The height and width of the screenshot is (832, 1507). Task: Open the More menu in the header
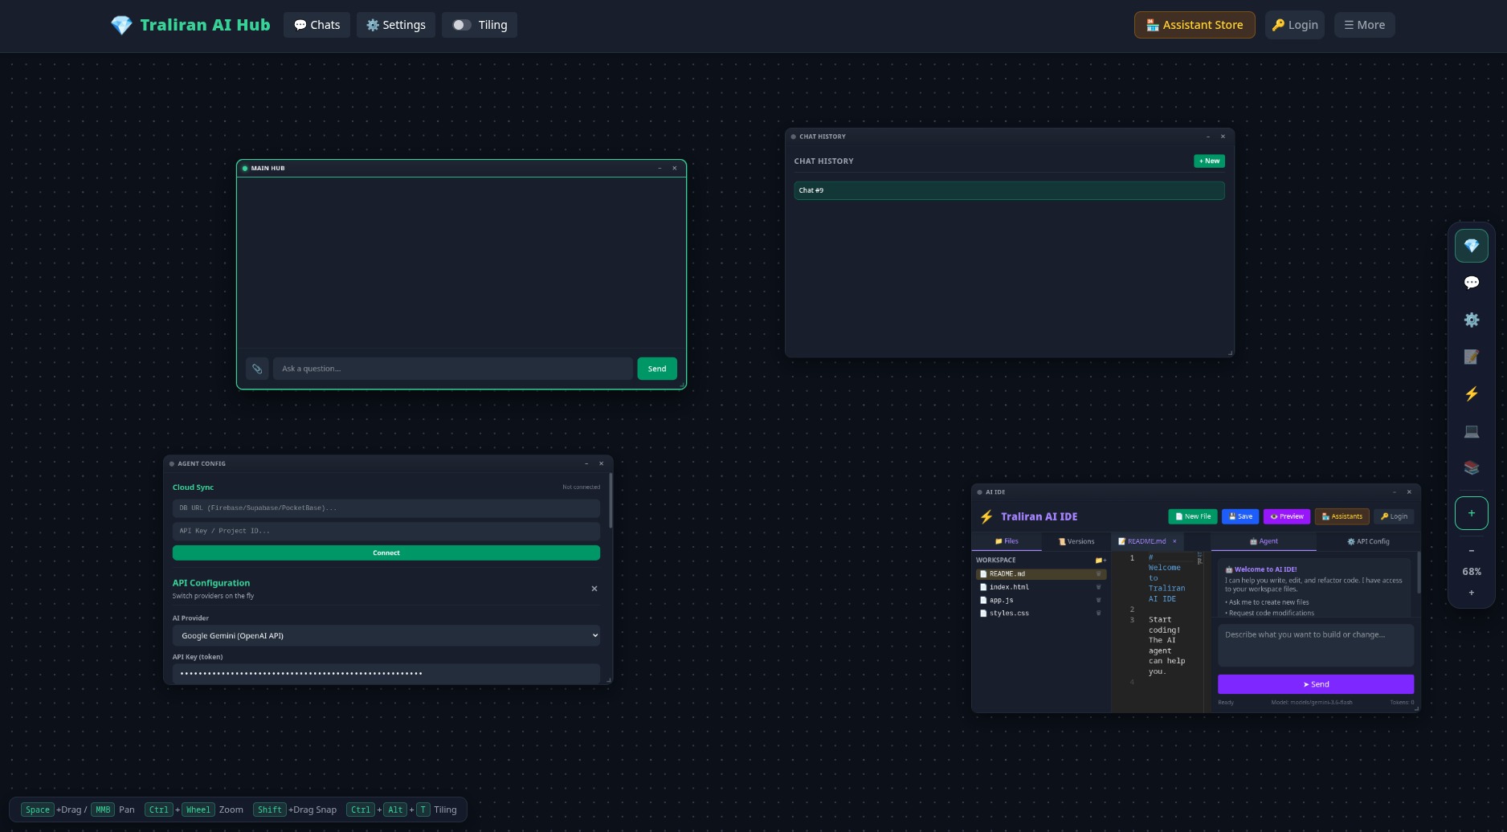1364,25
